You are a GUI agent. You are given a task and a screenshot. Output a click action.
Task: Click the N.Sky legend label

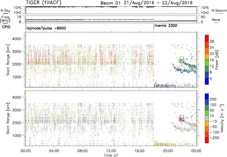click(5, 10)
